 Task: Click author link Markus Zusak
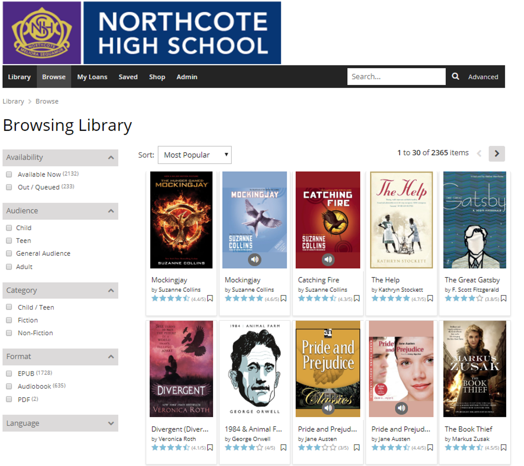471,439
